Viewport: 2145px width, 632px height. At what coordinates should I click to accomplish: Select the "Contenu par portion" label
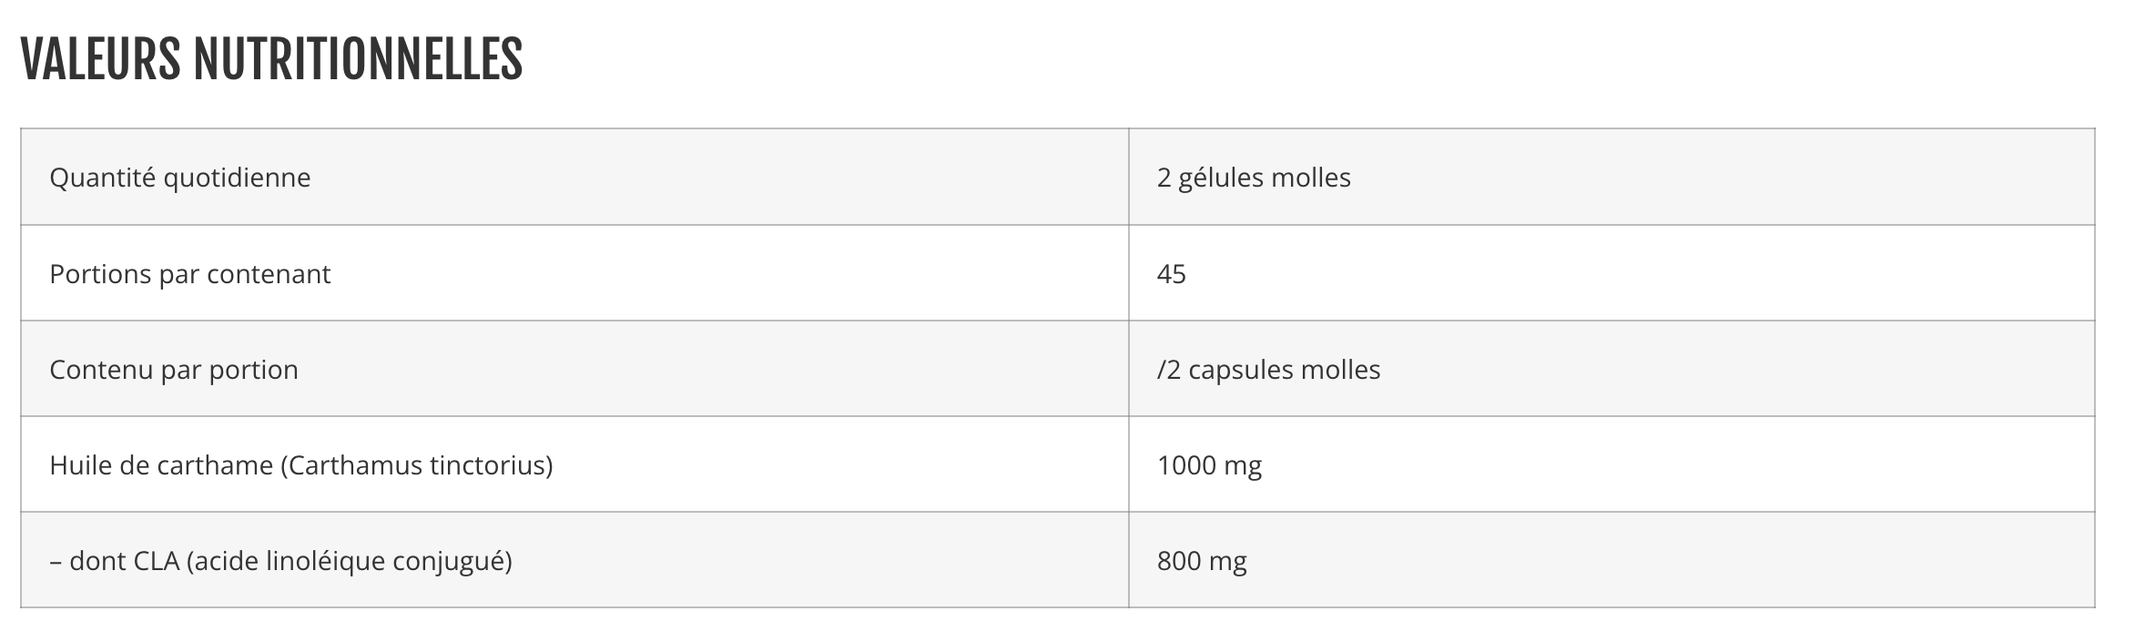pyautogui.click(x=173, y=370)
